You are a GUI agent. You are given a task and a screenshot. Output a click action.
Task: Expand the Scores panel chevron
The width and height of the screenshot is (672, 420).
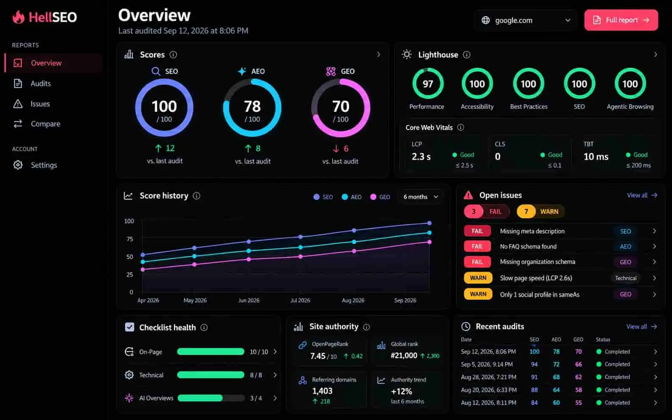point(378,55)
